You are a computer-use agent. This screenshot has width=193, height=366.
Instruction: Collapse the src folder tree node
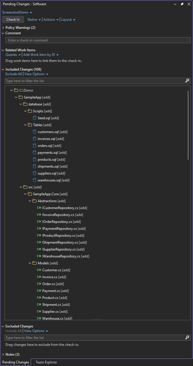(x=21, y=187)
